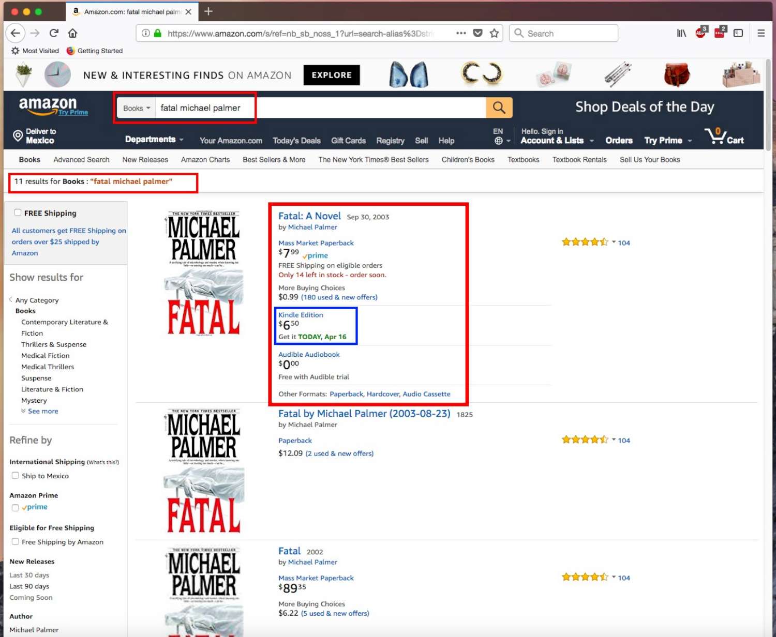Open rating dropdown arrow for Fatal: A Novel
The width and height of the screenshot is (776, 637).
[614, 242]
